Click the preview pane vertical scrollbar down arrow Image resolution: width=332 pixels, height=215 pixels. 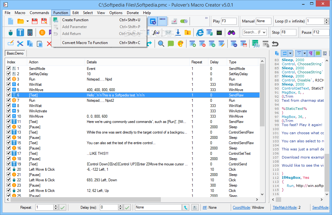(327, 194)
